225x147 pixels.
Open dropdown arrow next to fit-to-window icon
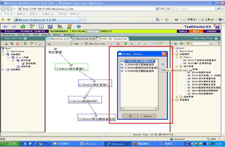(155, 44)
